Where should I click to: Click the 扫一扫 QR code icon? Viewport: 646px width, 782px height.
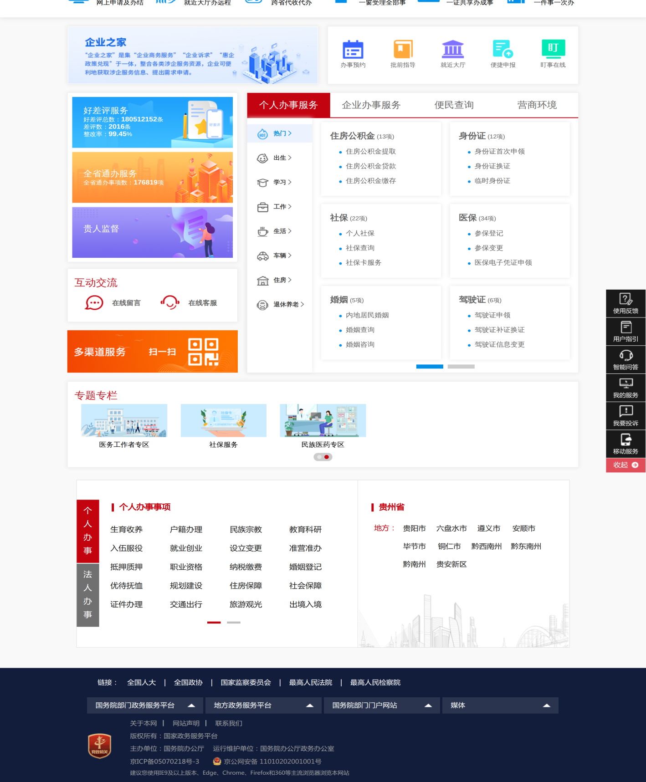(203, 352)
